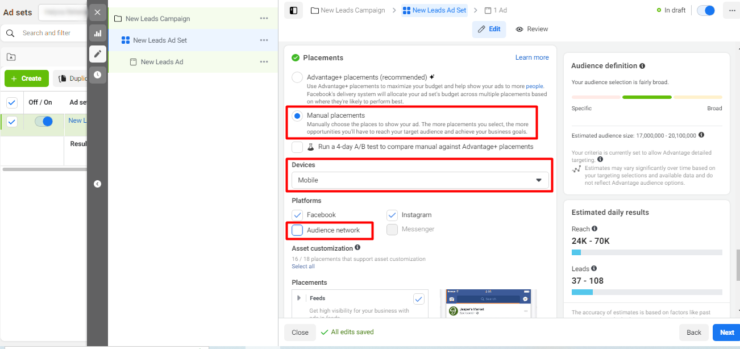Open the performance chart icon in sidebar
This screenshot has width=740, height=349.
[x=97, y=33]
